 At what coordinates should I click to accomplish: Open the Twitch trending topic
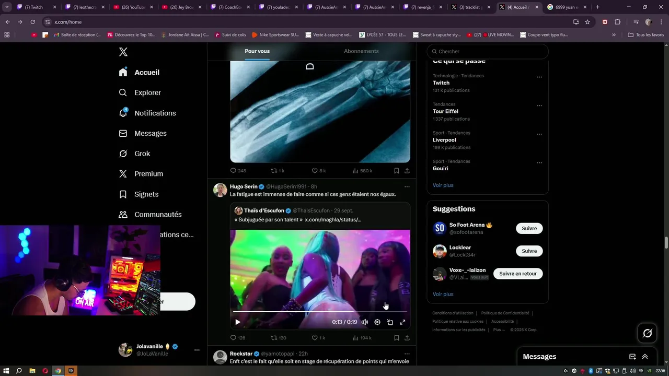pyautogui.click(x=441, y=83)
